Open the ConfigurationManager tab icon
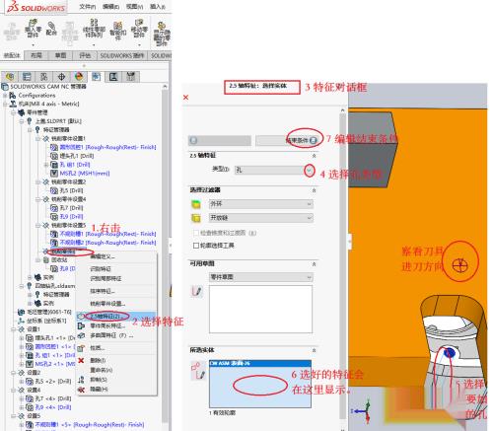This screenshot has height=431, width=493. pyautogui.click(x=43, y=76)
